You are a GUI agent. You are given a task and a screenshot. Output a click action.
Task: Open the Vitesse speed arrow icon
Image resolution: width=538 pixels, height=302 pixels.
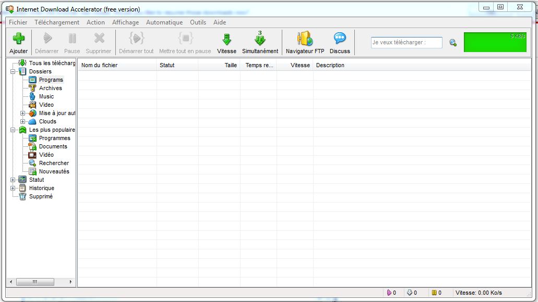226,39
